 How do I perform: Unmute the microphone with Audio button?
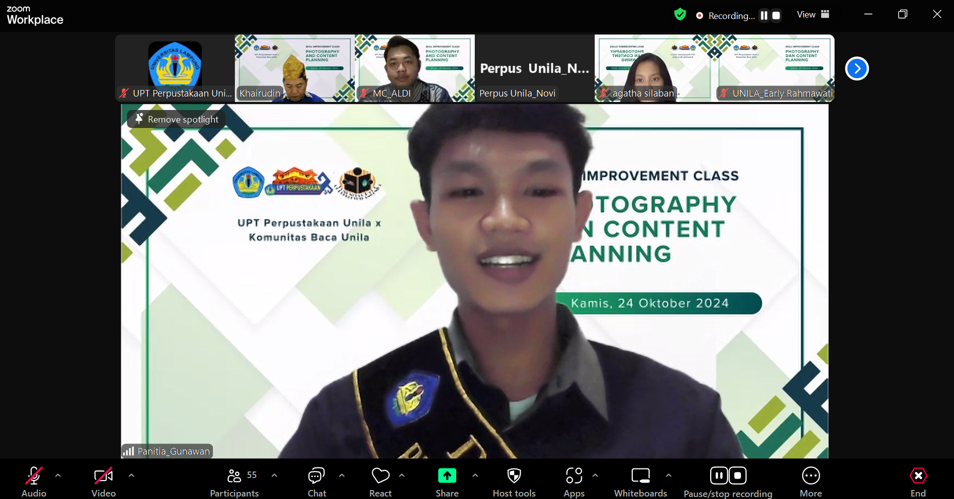pyautogui.click(x=34, y=482)
